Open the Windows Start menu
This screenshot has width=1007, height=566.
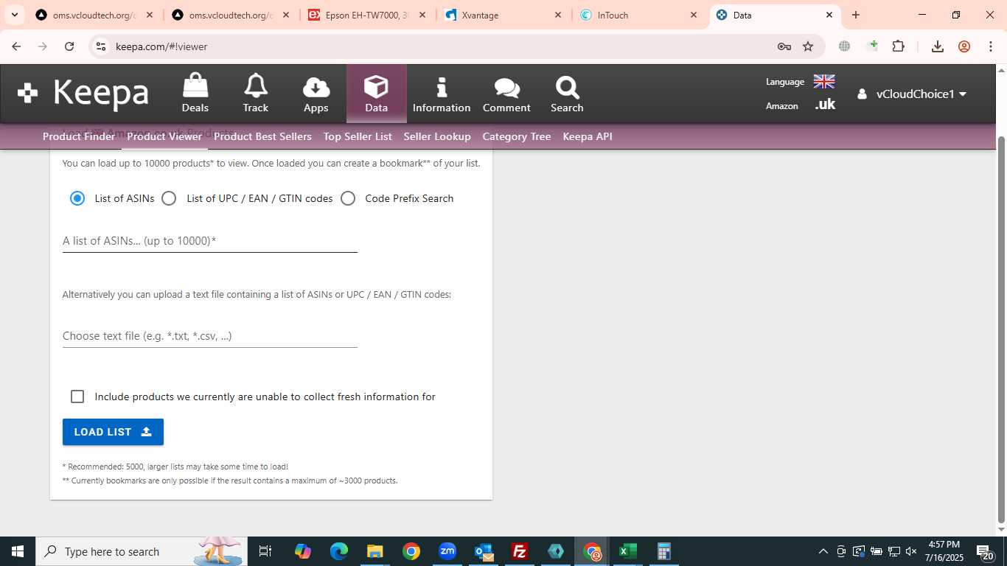pos(18,551)
